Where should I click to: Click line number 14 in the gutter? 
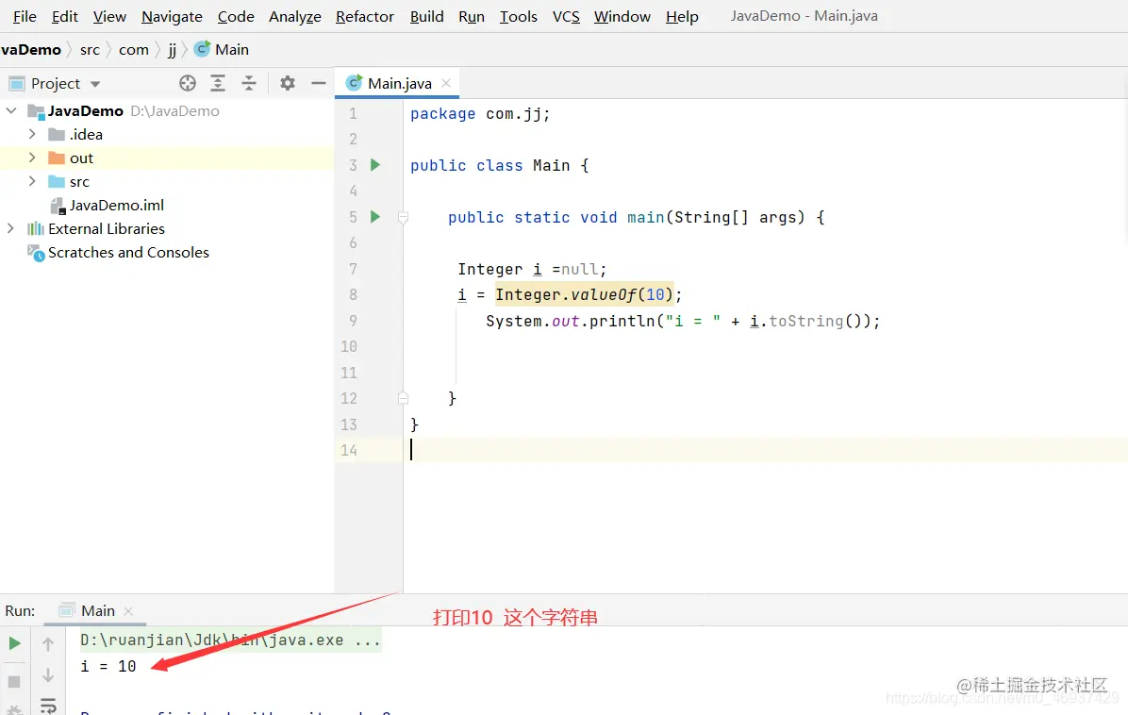349,450
